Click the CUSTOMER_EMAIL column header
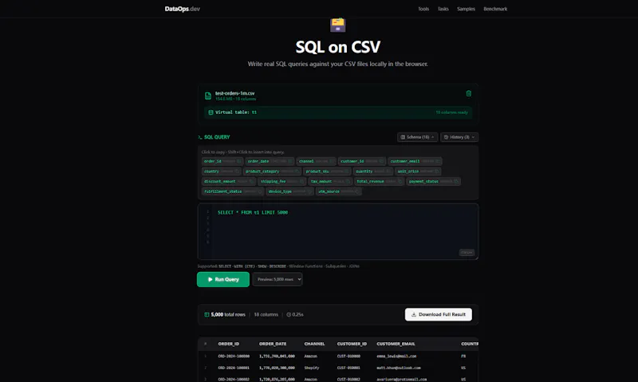 396,345
